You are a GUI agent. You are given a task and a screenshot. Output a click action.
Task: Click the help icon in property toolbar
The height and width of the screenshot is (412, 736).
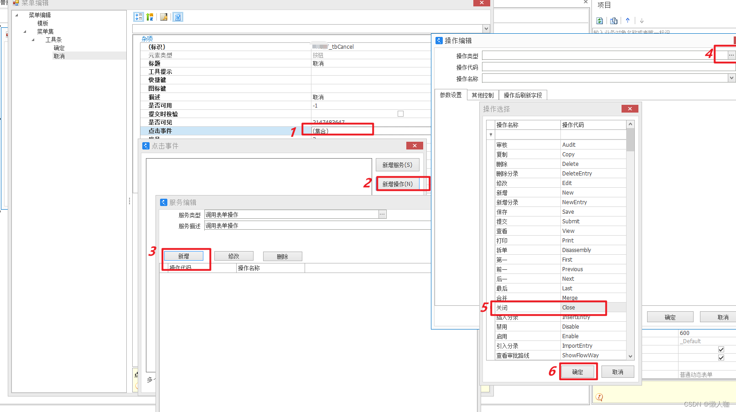click(178, 17)
